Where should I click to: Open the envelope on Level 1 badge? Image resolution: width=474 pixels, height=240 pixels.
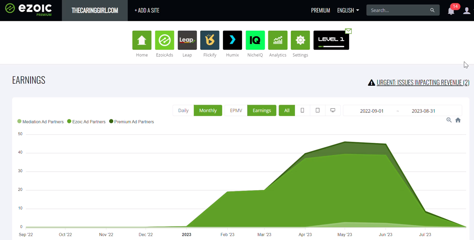tap(348, 31)
